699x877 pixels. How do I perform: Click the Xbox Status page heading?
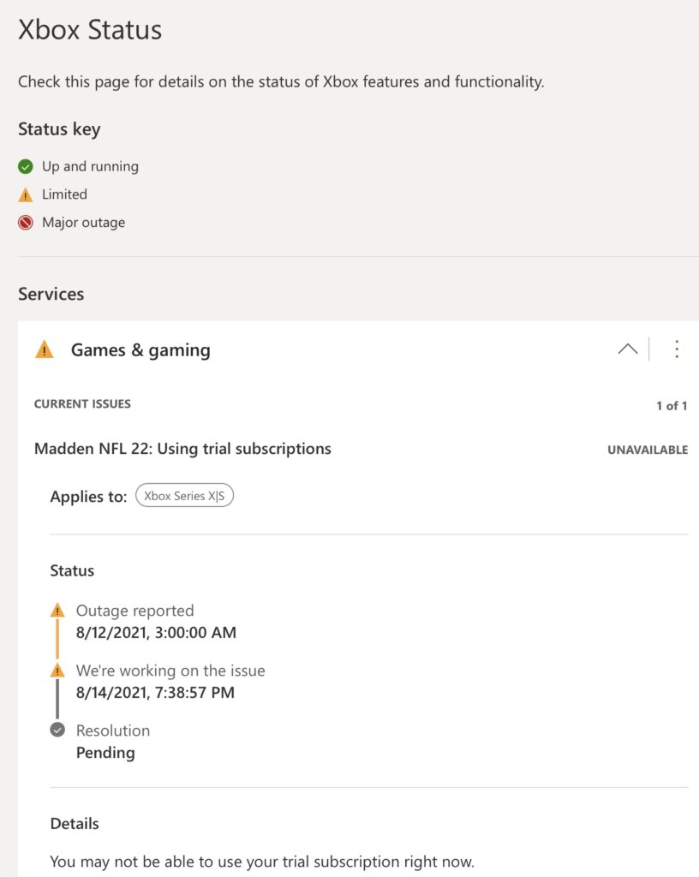tap(90, 30)
